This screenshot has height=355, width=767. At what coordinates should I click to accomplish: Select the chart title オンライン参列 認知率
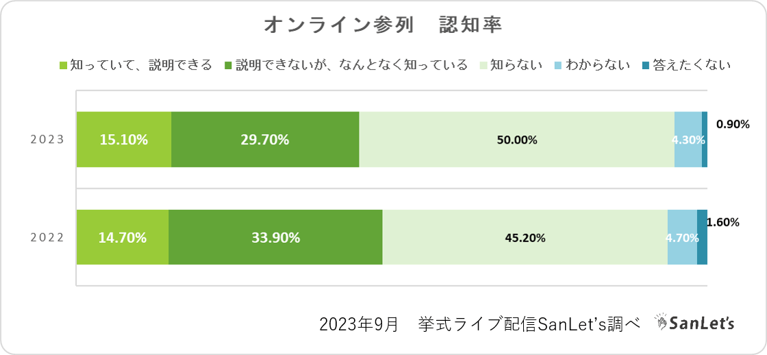[383, 25]
